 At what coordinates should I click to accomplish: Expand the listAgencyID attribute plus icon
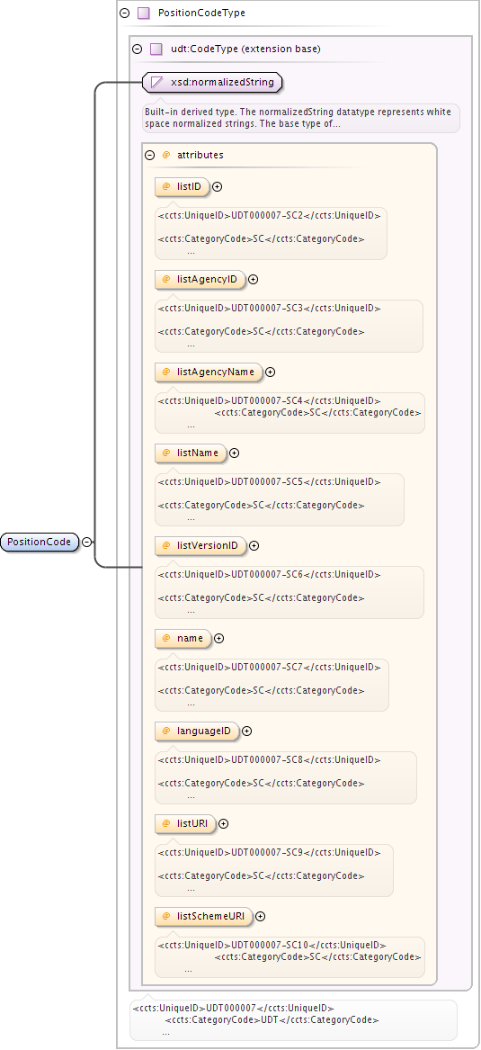click(x=253, y=279)
